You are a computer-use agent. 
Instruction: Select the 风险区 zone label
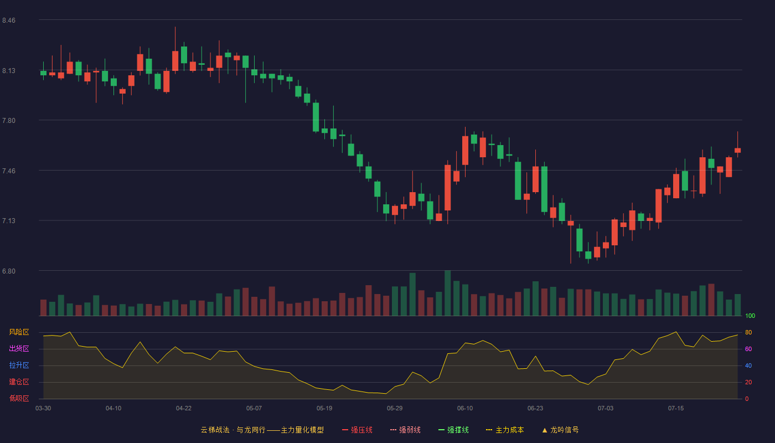click(x=19, y=332)
